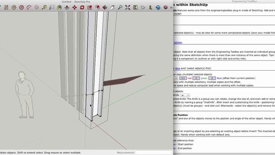The image size is (275, 155).
Task: Click the human scale figure in model
Action: coord(25,95)
